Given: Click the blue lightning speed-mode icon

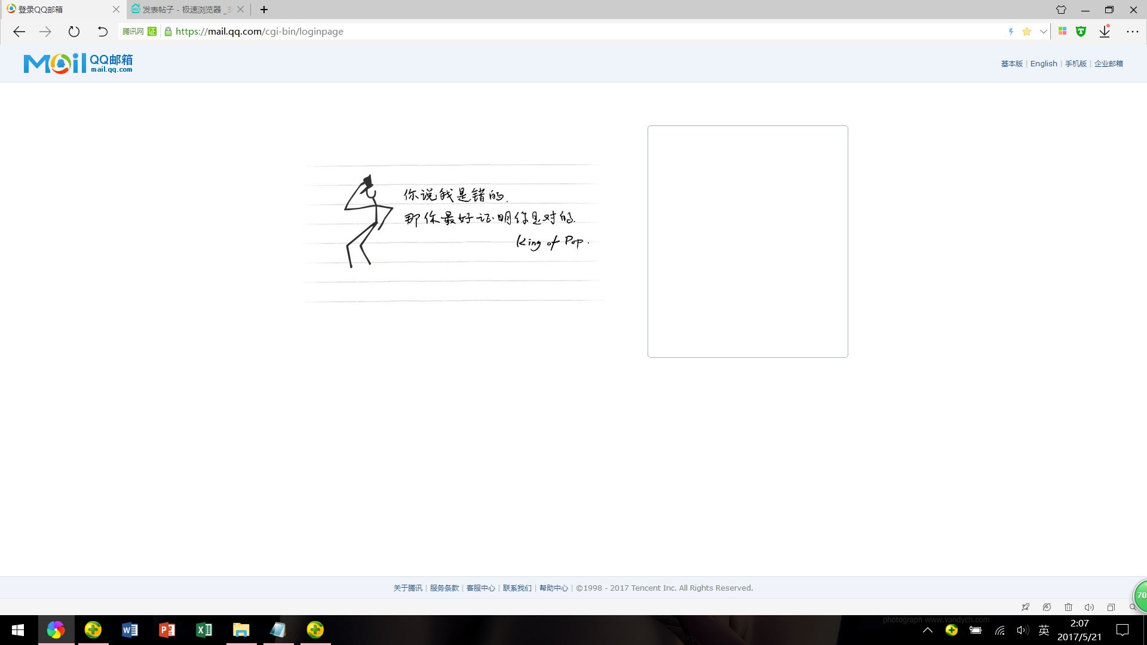Looking at the screenshot, I should (1011, 32).
